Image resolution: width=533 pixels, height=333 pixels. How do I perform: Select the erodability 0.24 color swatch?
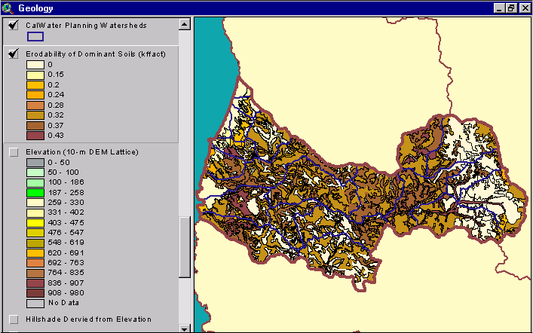click(x=35, y=95)
